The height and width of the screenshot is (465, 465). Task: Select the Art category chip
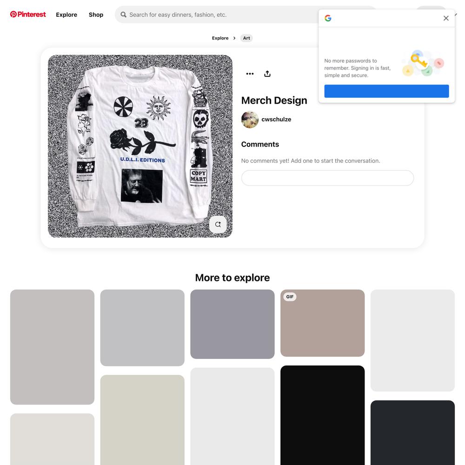pos(246,38)
